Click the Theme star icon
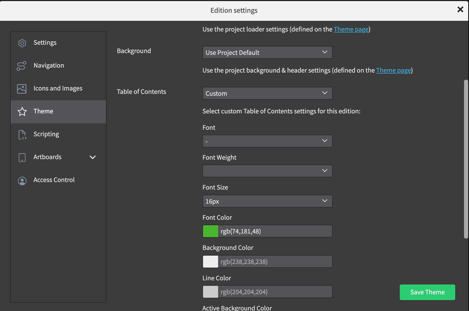This screenshot has height=311, width=469. tap(22, 112)
